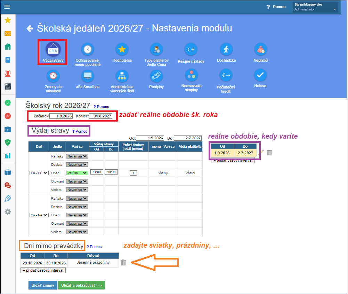Open the Neplatiči money bag icon
Screen dimensions: 348x294
coord(260,49)
